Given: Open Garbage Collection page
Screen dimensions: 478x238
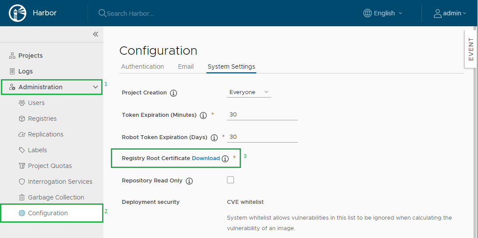Looking at the screenshot, I should pyautogui.click(x=56, y=197).
